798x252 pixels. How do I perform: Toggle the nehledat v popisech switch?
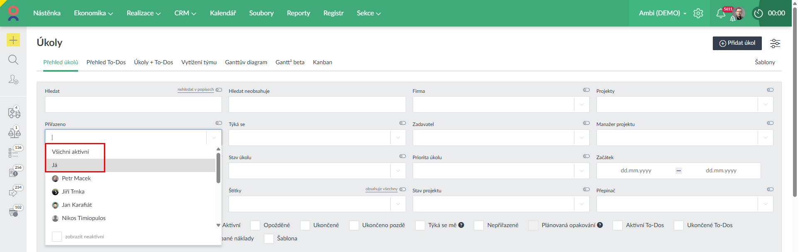(219, 90)
